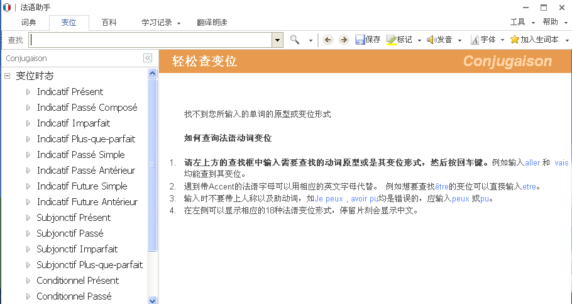
Task: Switch to the 百科 tab
Action: [109, 23]
